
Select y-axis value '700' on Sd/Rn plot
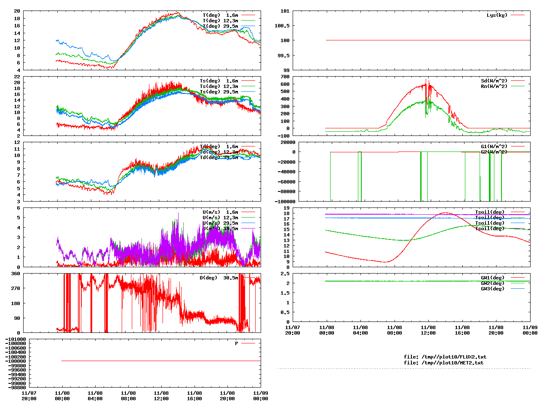coord(285,77)
